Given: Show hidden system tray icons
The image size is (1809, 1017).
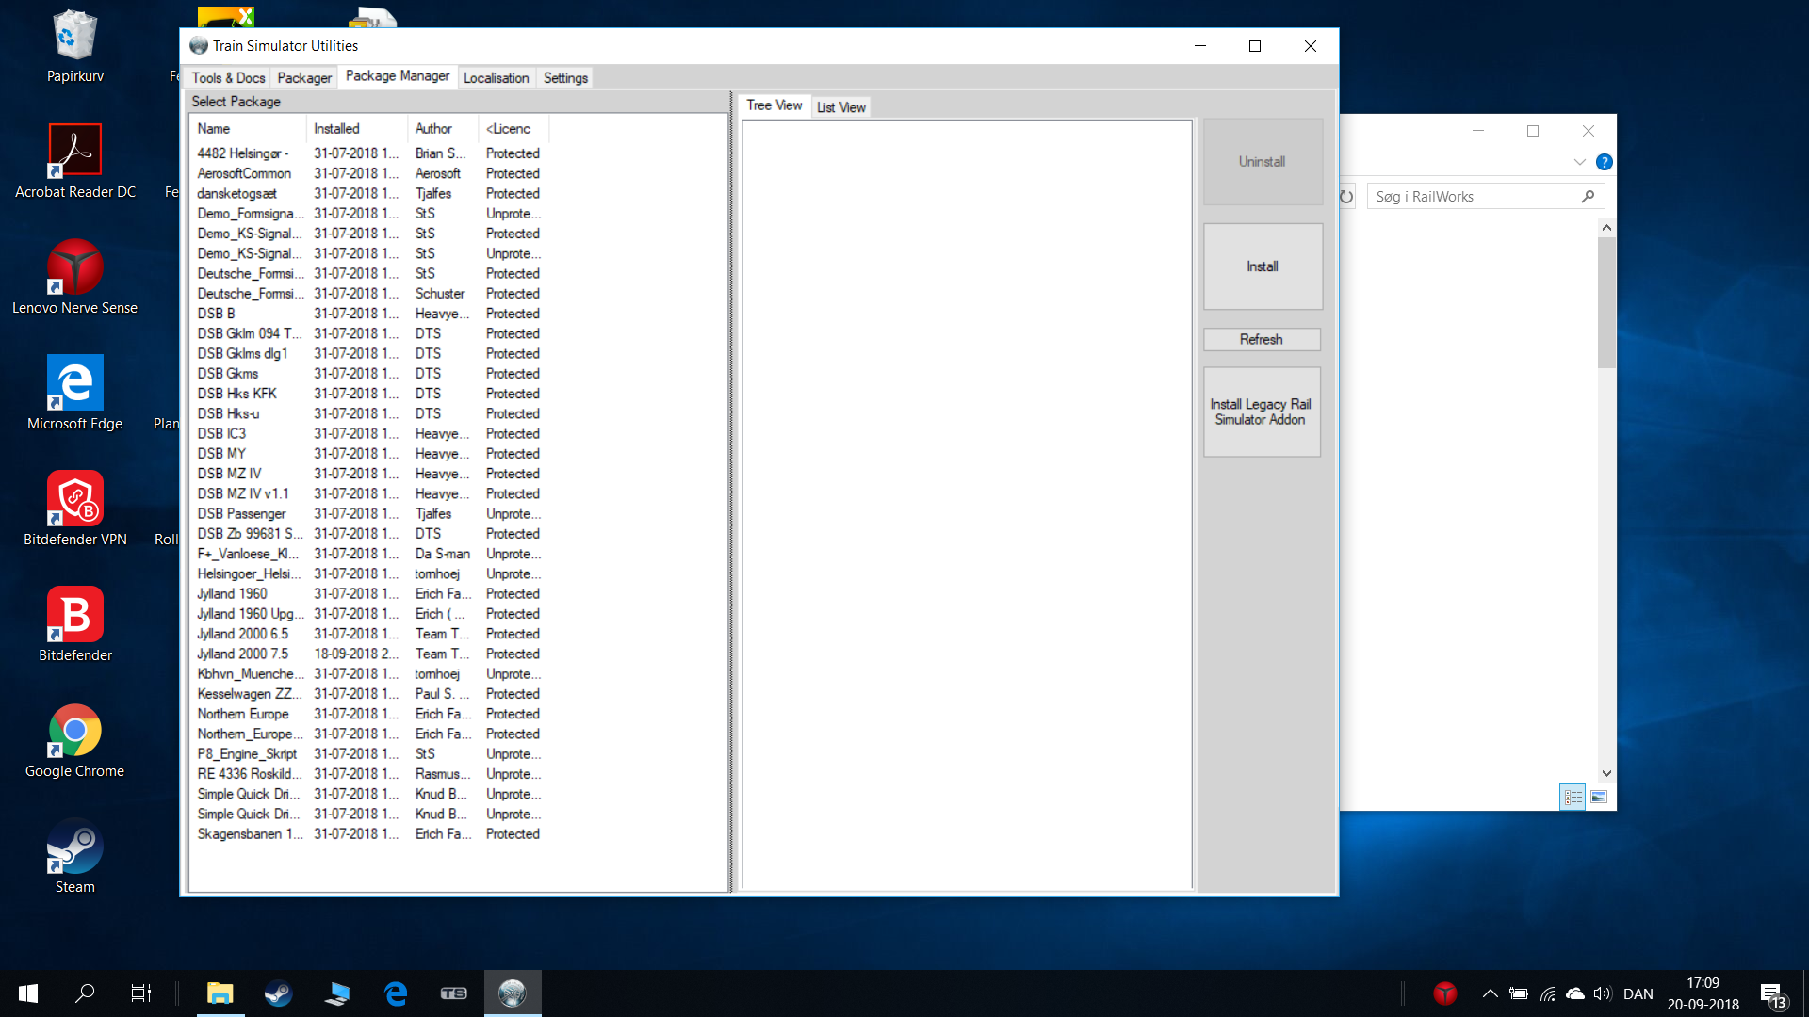Looking at the screenshot, I should click(x=1490, y=993).
